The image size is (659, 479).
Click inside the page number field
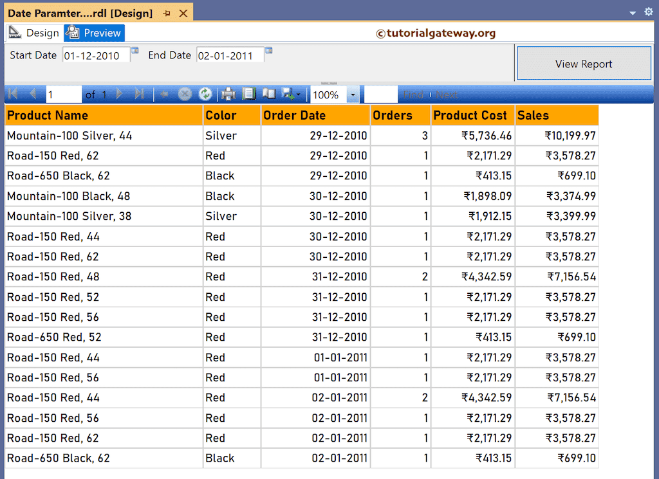[x=63, y=94]
